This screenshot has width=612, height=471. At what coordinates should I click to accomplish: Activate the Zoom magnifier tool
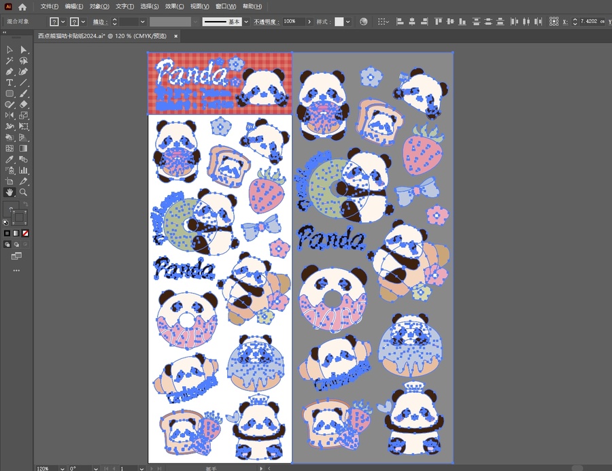pos(23,192)
